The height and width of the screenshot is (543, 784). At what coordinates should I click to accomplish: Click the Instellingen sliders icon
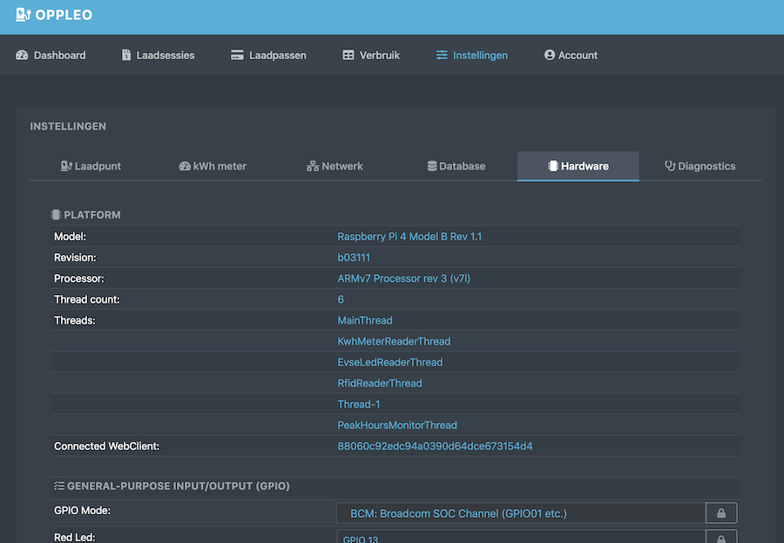pos(442,55)
